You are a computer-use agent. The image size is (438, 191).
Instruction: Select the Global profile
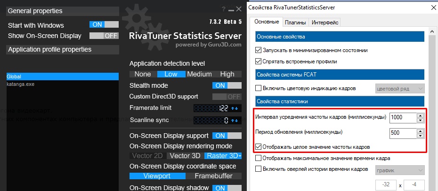[63, 76]
